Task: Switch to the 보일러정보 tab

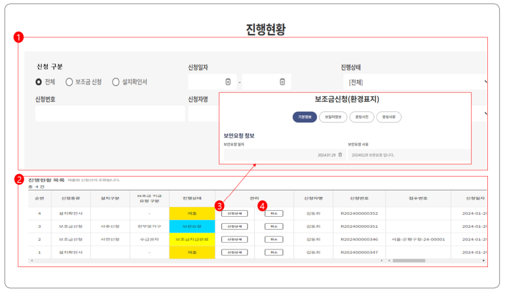Action: 333,117
